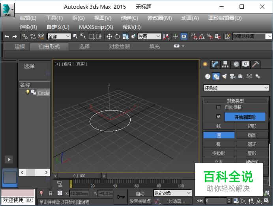Select Cameras category icon
The height and width of the screenshot is (206, 273).
(x=233, y=76)
